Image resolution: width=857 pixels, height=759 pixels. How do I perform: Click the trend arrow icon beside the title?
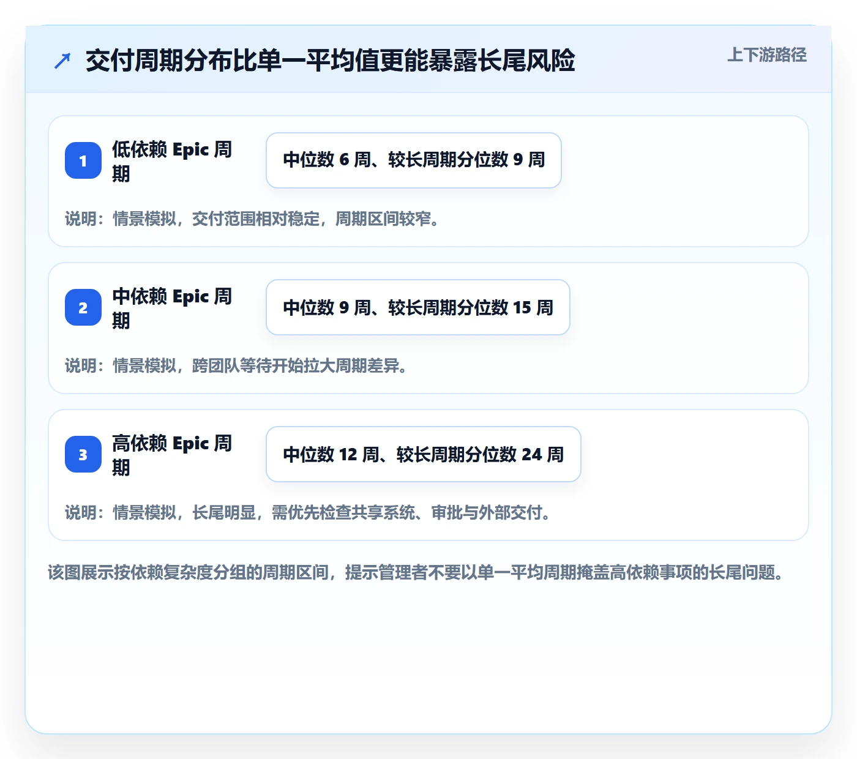pos(62,61)
